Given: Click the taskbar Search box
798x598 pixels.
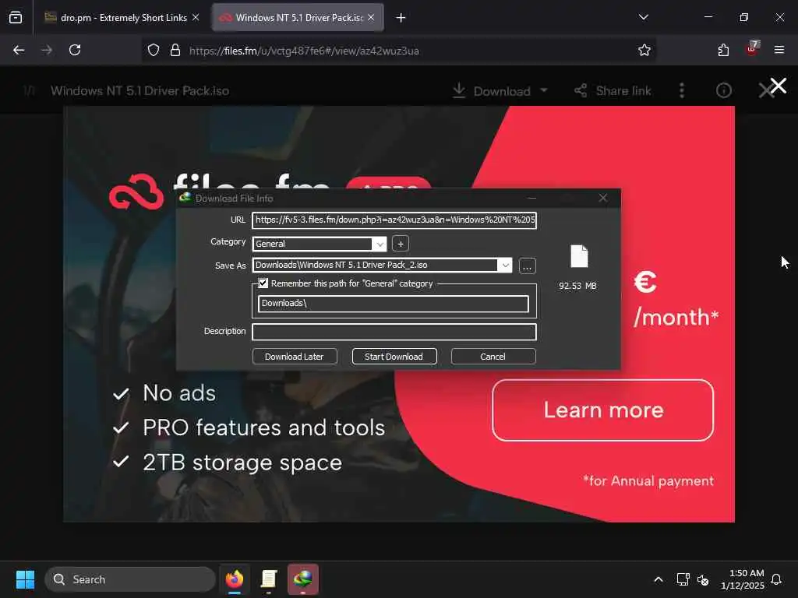Looking at the screenshot, I should click(x=130, y=579).
